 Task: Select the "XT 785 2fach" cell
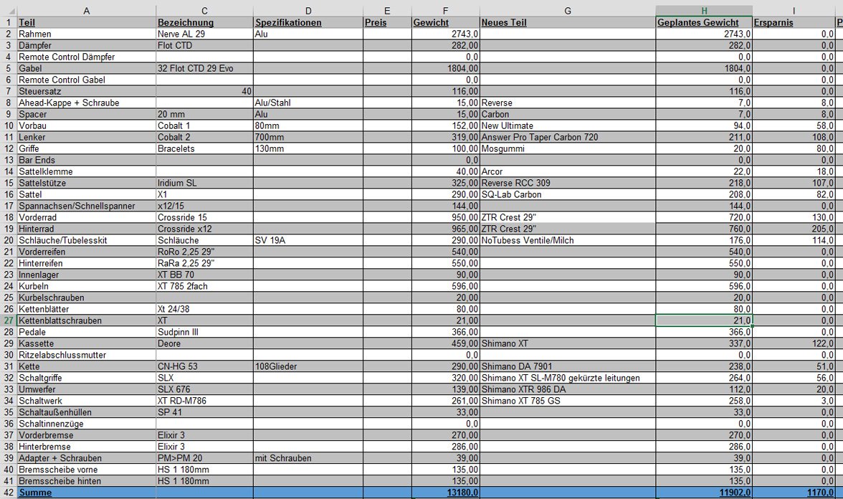pos(204,286)
